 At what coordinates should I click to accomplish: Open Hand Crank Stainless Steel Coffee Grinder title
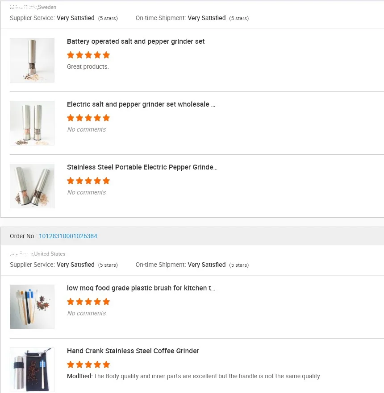(x=133, y=351)
